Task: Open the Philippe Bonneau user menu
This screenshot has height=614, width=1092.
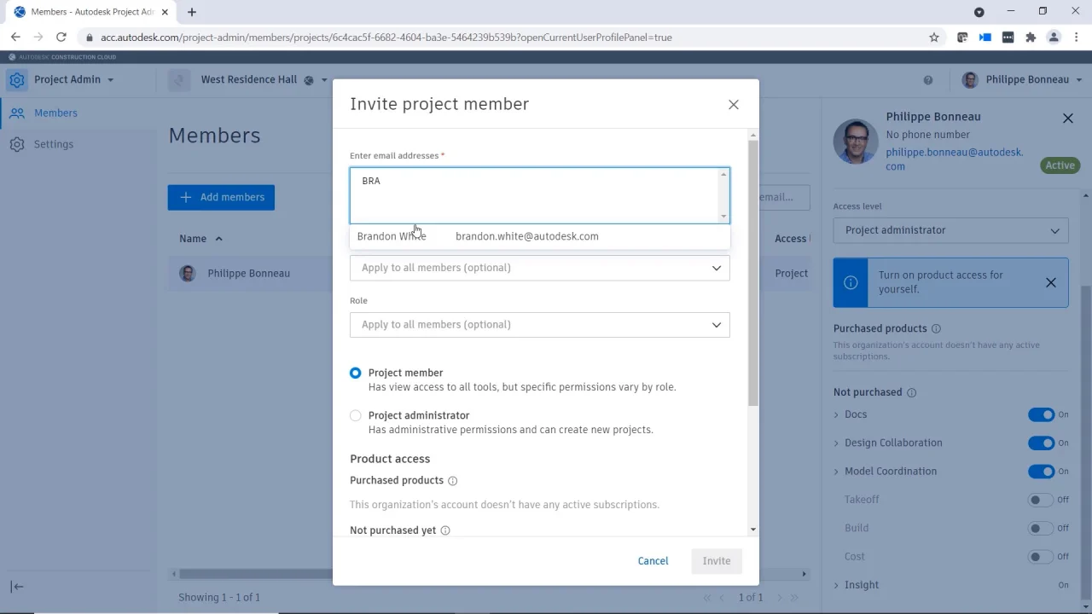Action: (x=1022, y=79)
